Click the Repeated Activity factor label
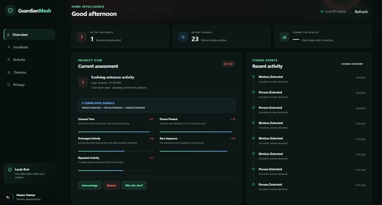 [x=89, y=158]
